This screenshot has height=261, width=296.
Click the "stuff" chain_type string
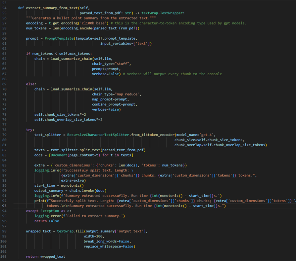[x=122, y=64]
